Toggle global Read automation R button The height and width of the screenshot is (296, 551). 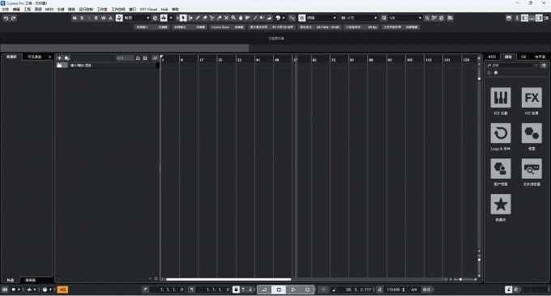tap(96, 18)
